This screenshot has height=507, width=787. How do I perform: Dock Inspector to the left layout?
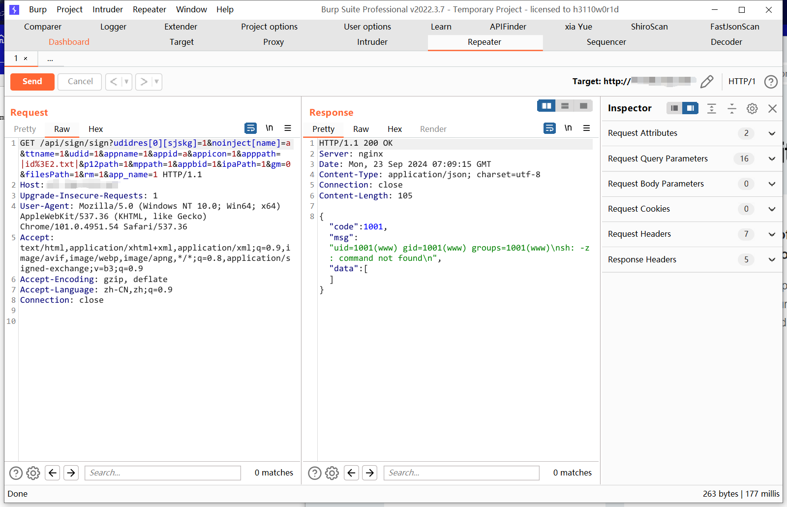pos(674,108)
